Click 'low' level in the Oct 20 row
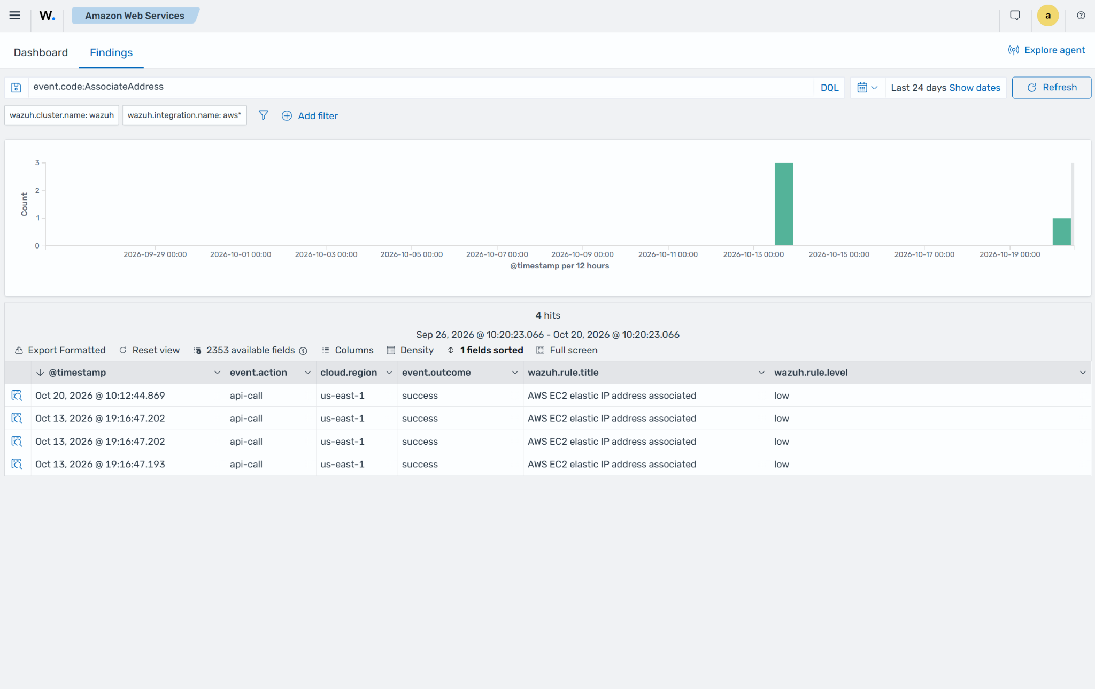This screenshot has height=689, width=1095. [782, 396]
